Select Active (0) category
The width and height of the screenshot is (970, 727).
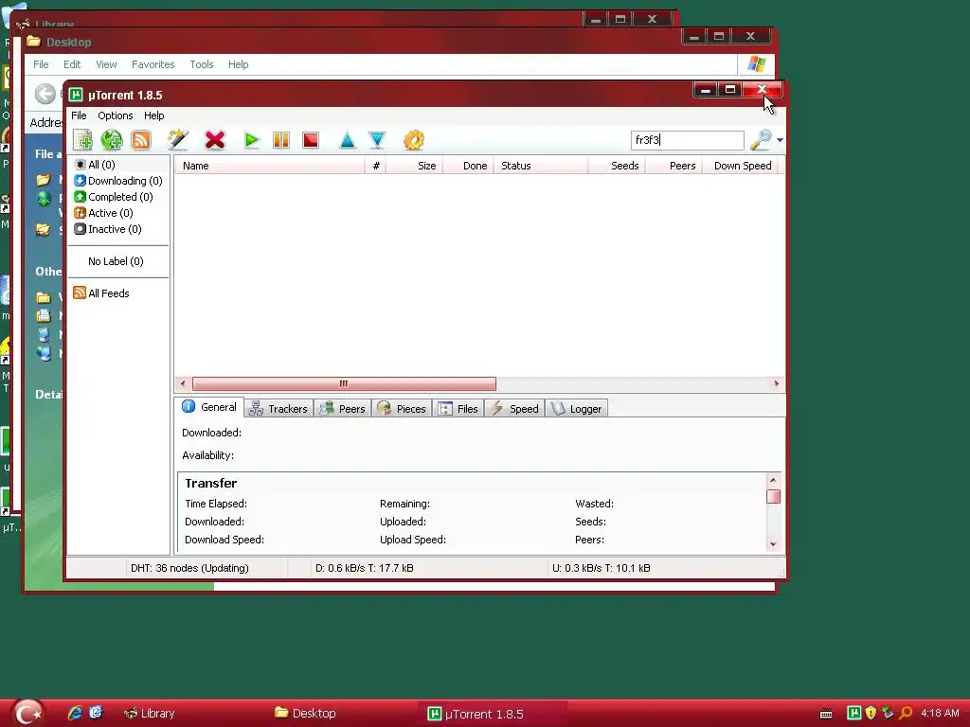103,213
